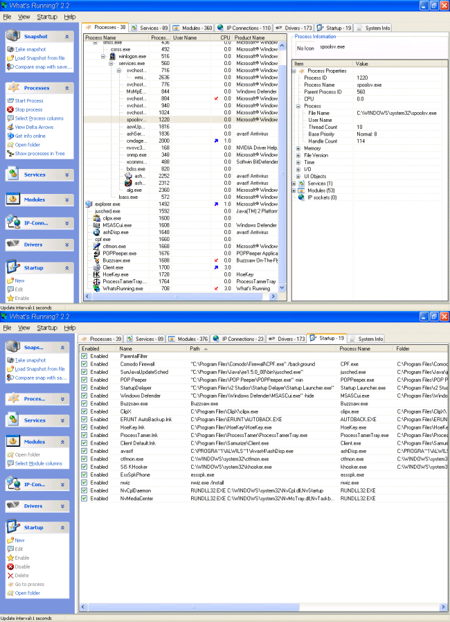Viewport: 450px width, 622px height.
Task: Click Modules panel icon in top window sidebar
Action: (13, 199)
